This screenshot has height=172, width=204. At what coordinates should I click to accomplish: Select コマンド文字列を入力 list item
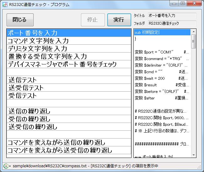pyautogui.click(x=69, y=41)
